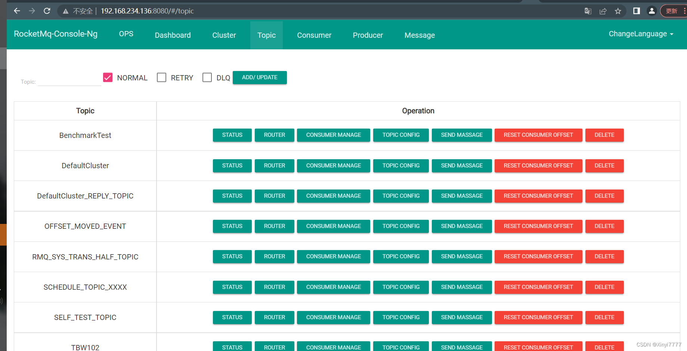Enable the RETRY checkbox
This screenshot has width=687, height=351.
161,77
